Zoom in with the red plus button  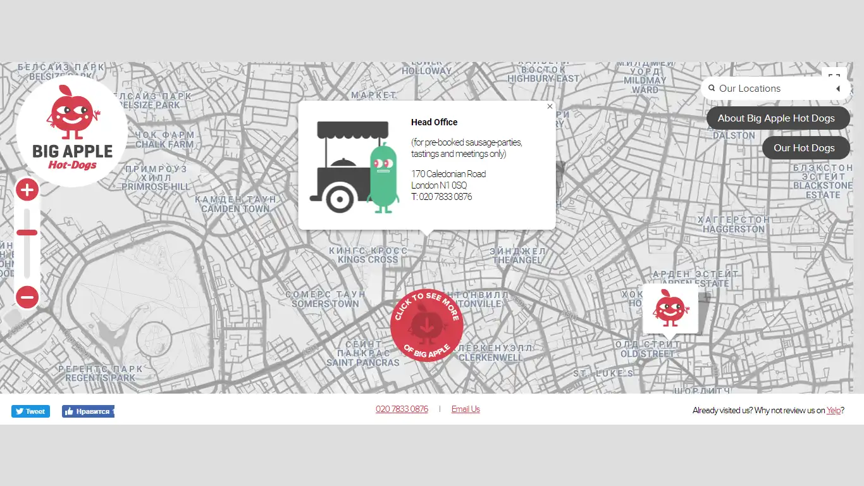click(x=27, y=189)
